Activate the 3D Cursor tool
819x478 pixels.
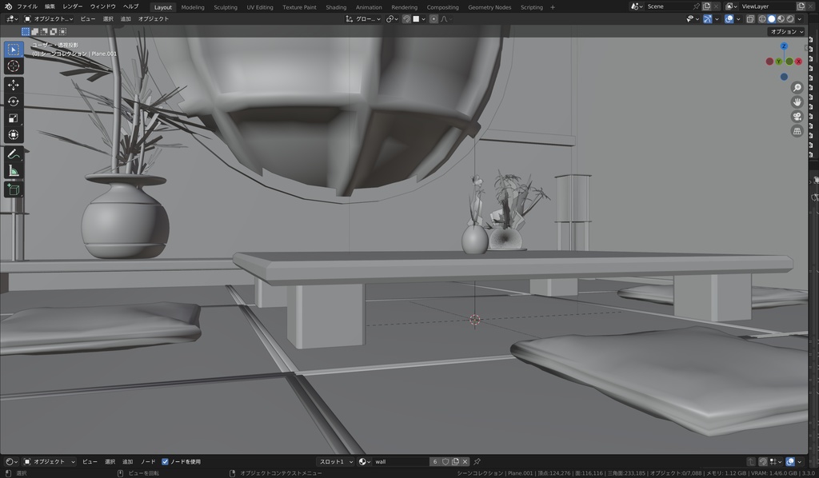[14, 66]
